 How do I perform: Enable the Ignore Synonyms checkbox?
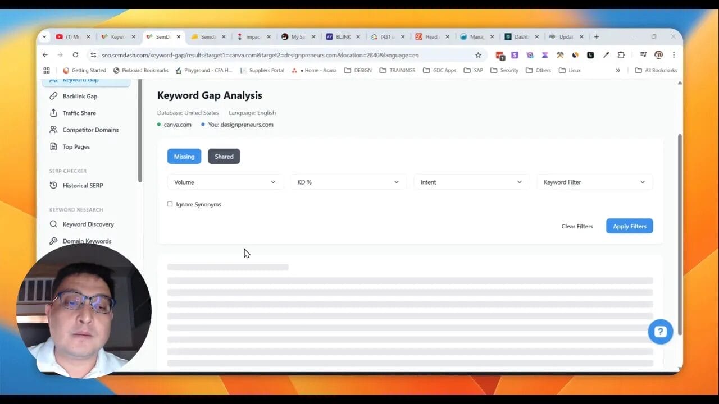(x=170, y=204)
